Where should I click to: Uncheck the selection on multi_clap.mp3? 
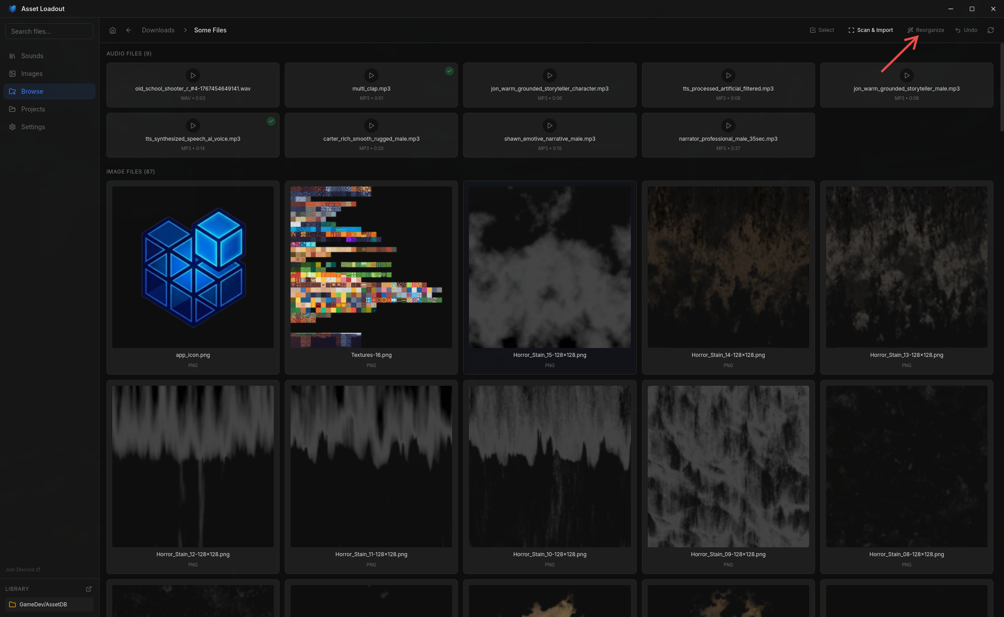(x=449, y=71)
